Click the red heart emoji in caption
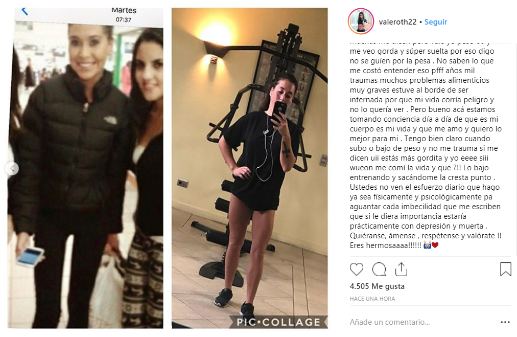Screen dimensions: 517x337 435,245
